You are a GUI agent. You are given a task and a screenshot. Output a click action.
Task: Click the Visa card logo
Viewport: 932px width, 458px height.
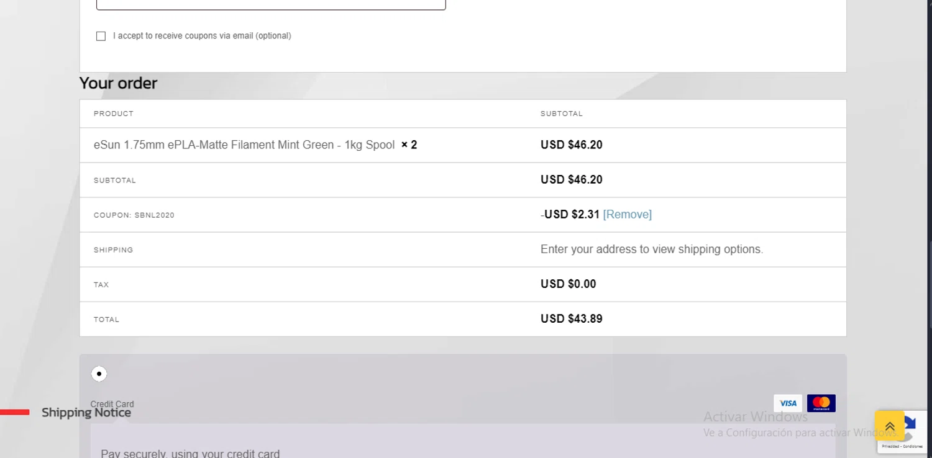pyautogui.click(x=788, y=403)
